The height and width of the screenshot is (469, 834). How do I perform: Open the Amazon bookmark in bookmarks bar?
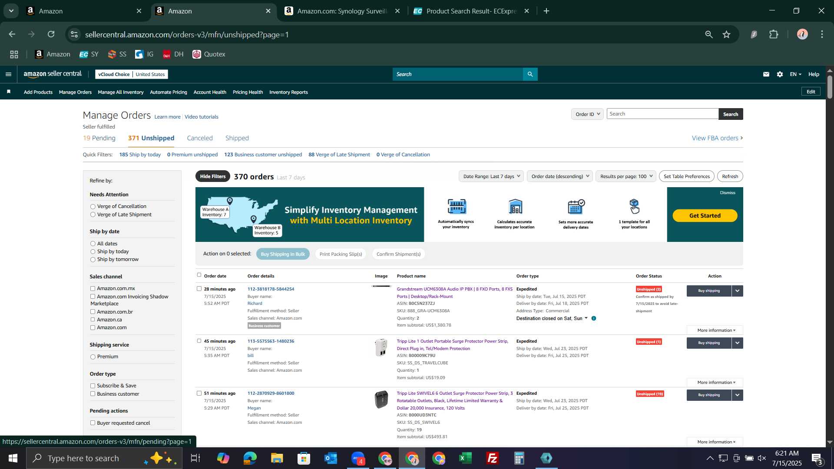click(53, 54)
